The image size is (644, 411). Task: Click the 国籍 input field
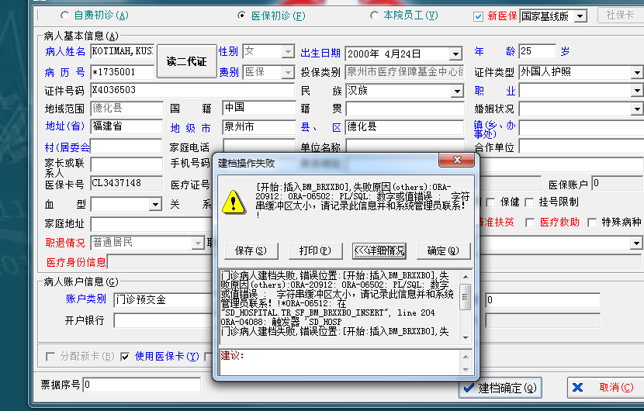[258, 108]
